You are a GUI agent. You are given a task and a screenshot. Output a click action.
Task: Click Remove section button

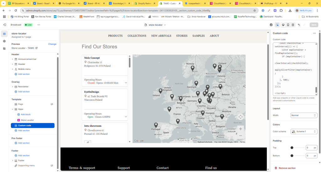285,168
